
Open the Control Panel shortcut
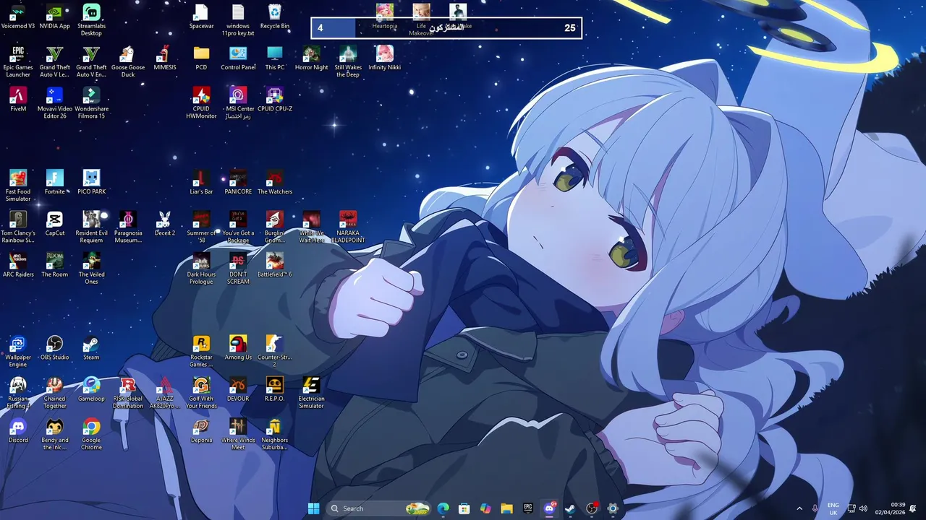(238, 58)
